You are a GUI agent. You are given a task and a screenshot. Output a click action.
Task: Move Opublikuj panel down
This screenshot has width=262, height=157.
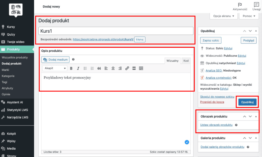pos(250,31)
